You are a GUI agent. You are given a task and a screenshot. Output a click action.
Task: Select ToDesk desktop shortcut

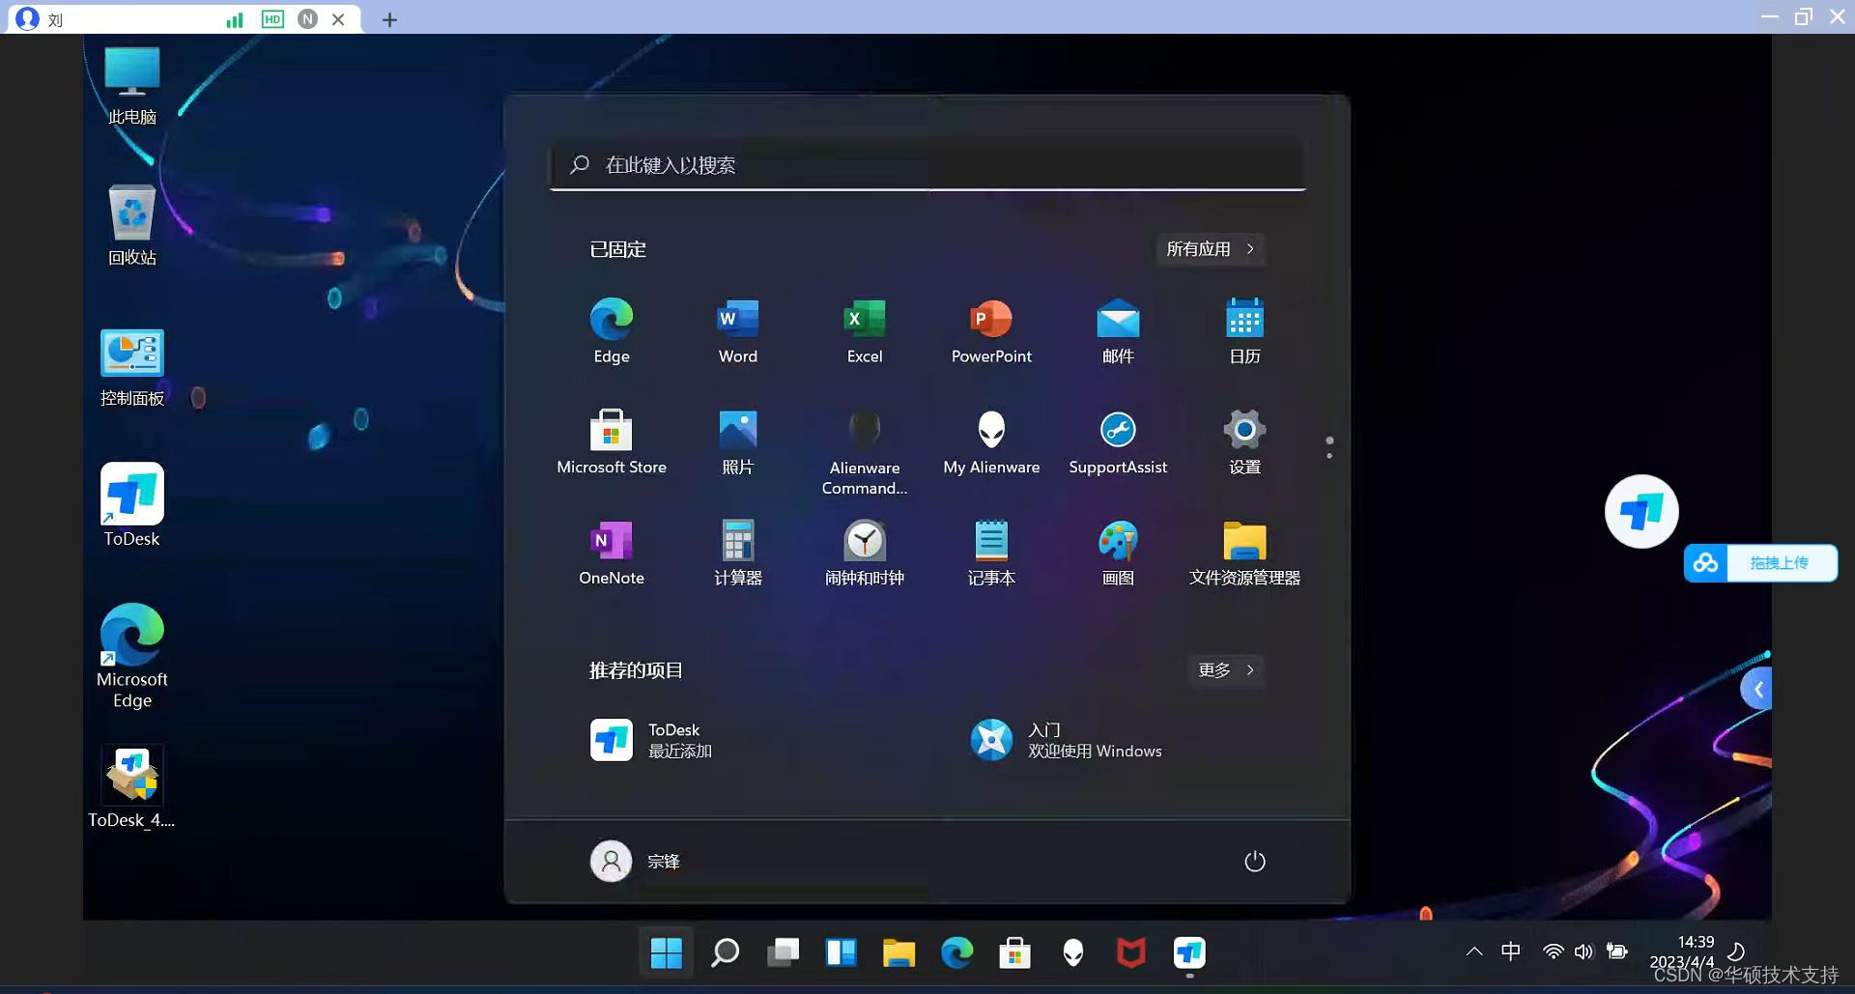[132, 505]
